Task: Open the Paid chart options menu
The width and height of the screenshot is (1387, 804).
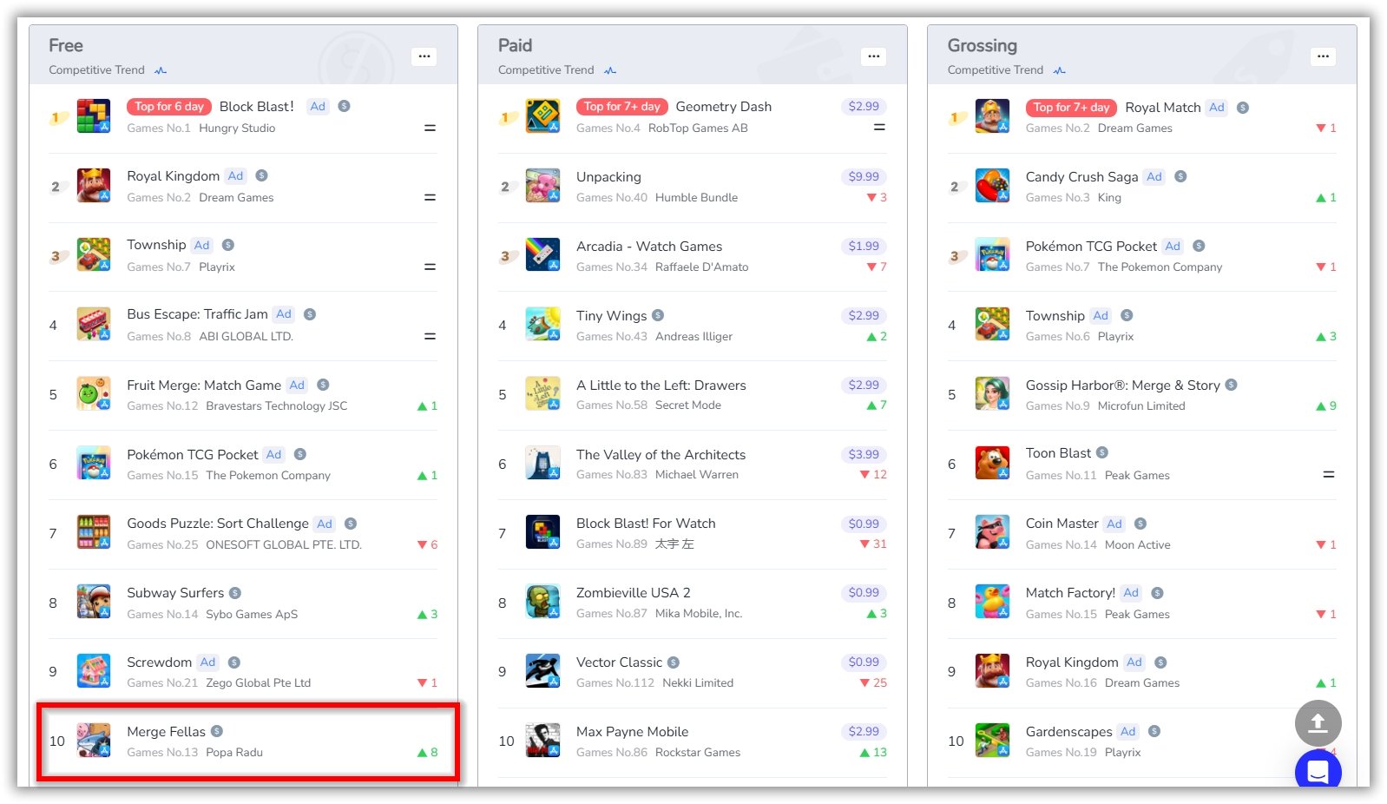Action: [x=873, y=56]
